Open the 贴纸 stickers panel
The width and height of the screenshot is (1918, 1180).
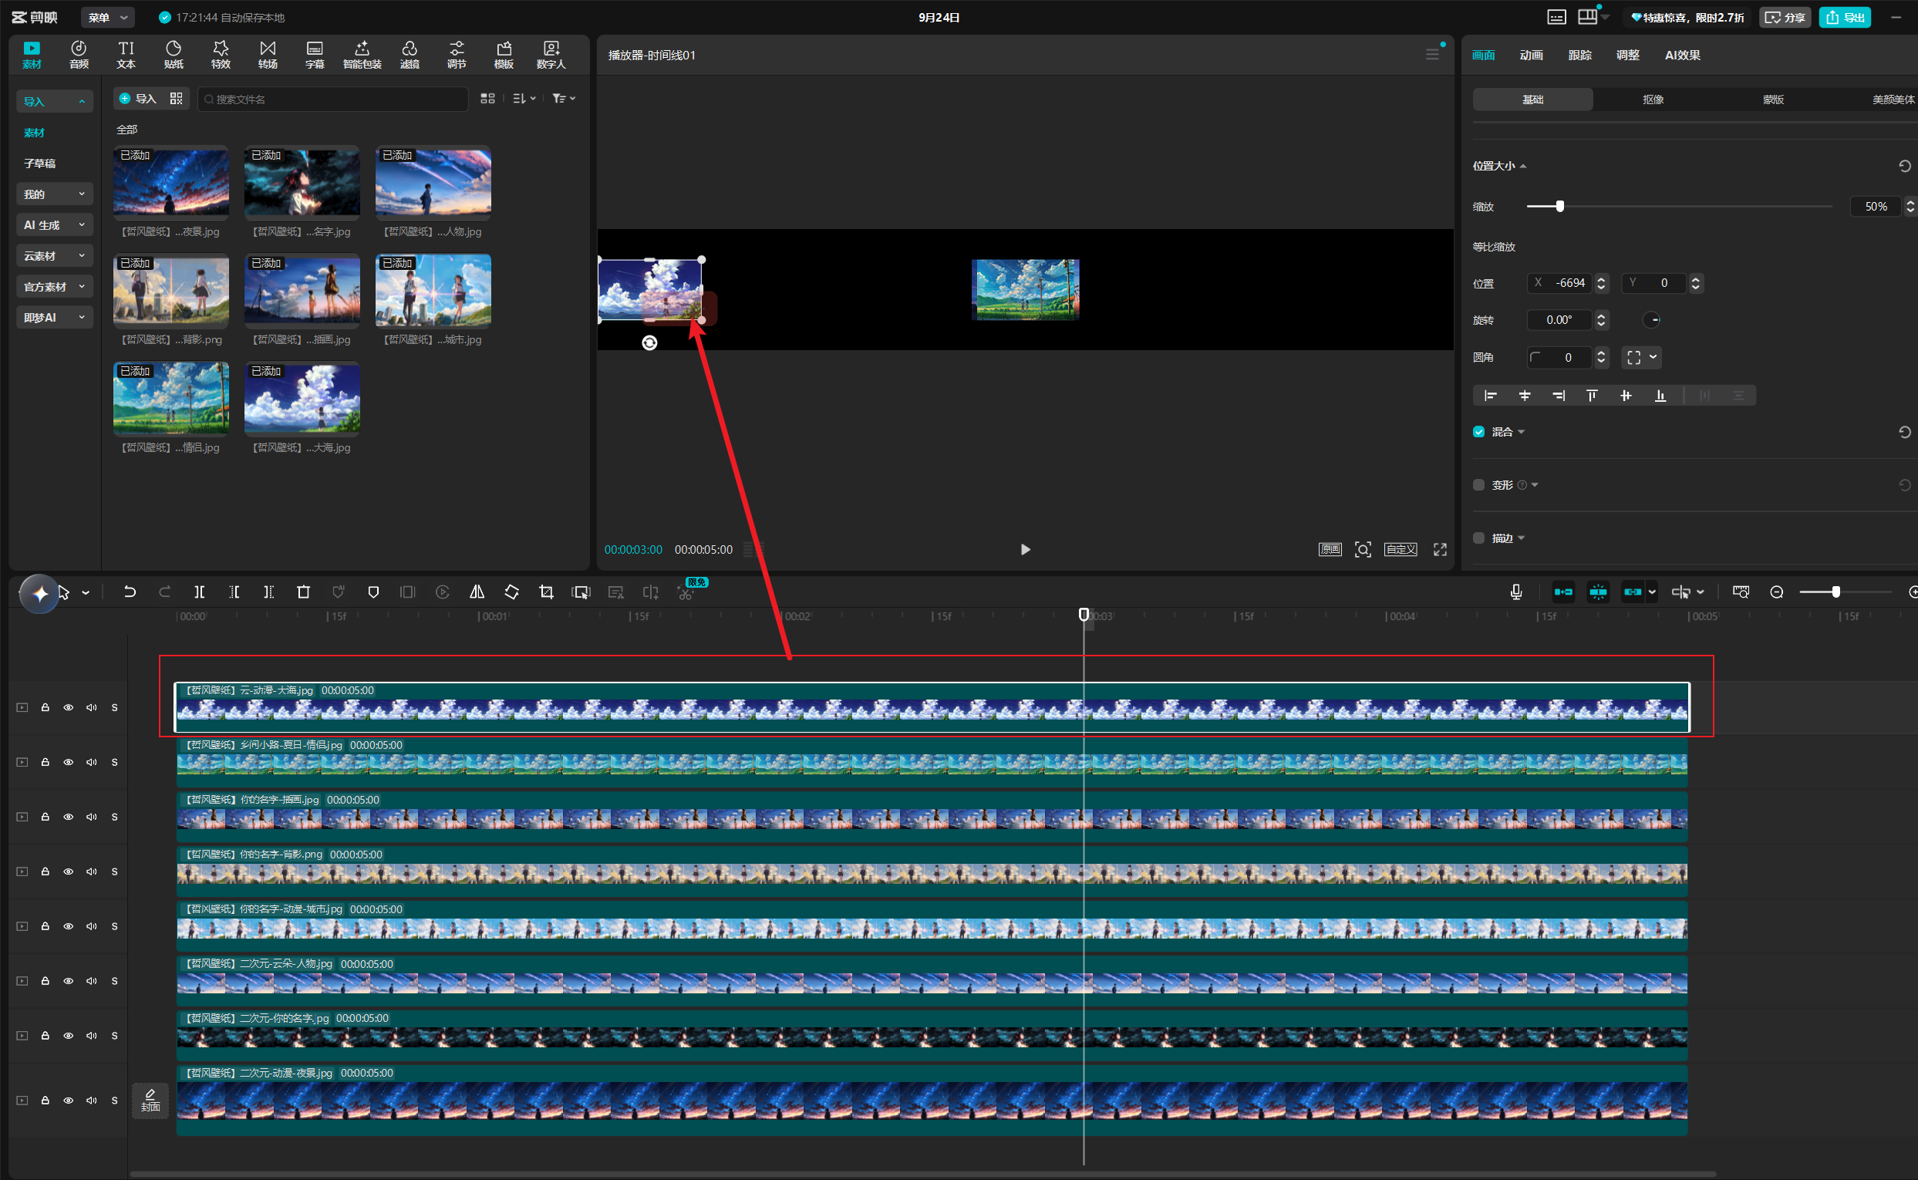[x=174, y=55]
